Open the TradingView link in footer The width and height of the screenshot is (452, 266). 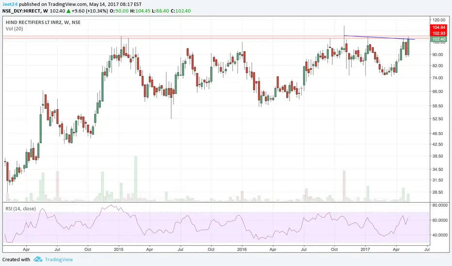[59, 259]
